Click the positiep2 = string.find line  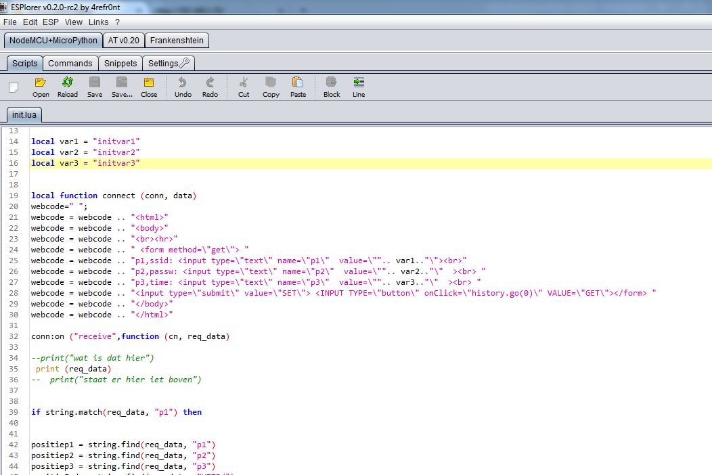tap(123, 455)
